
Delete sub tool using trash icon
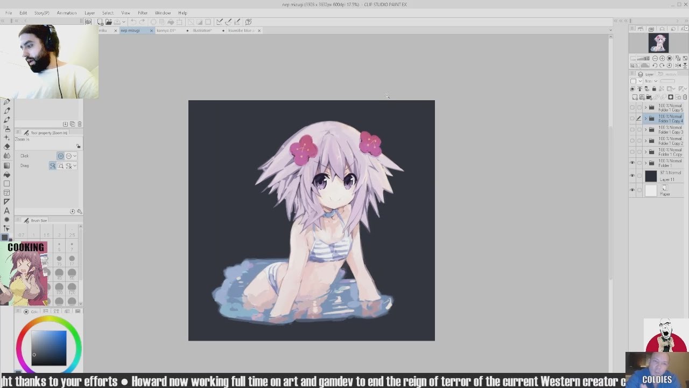(x=80, y=124)
